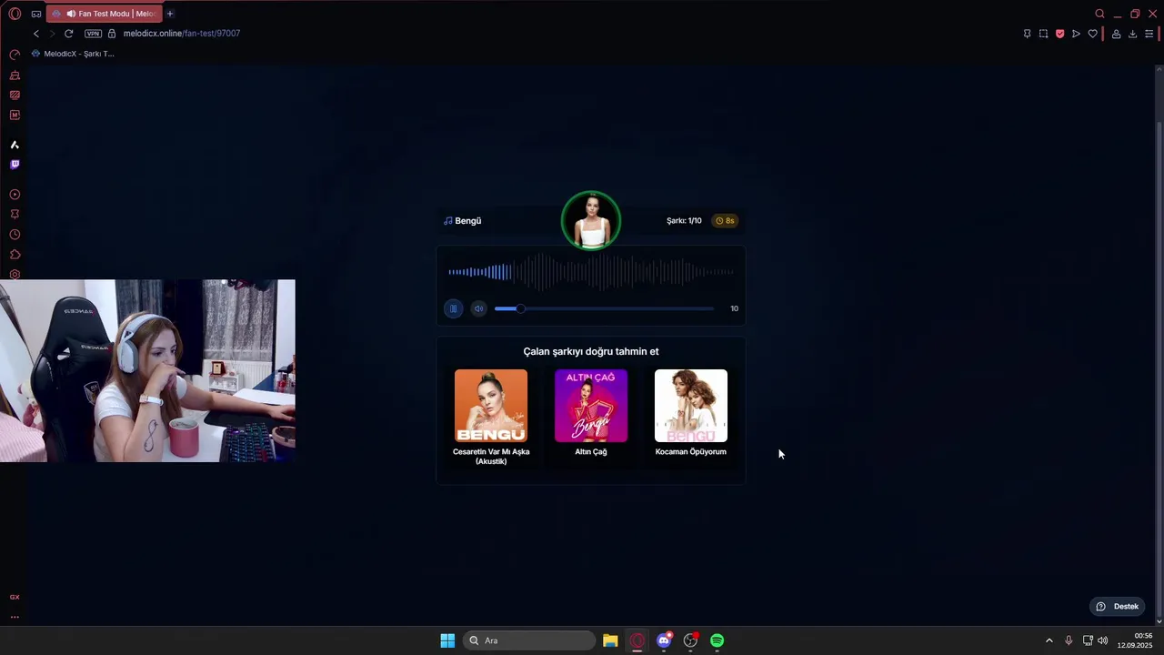Open GX Cleaner in sidebar

[15, 75]
